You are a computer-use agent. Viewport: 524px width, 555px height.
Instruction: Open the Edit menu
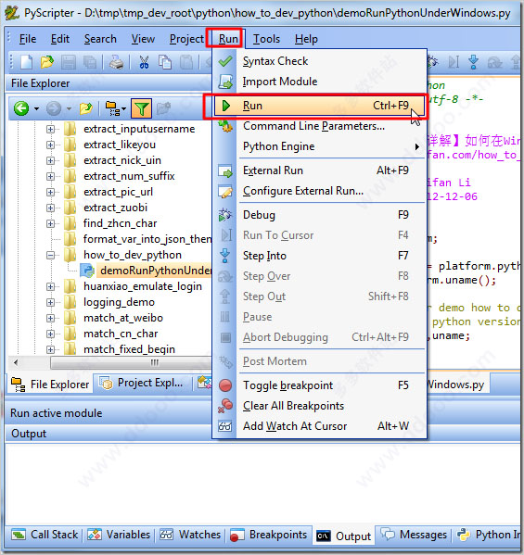[x=60, y=39]
